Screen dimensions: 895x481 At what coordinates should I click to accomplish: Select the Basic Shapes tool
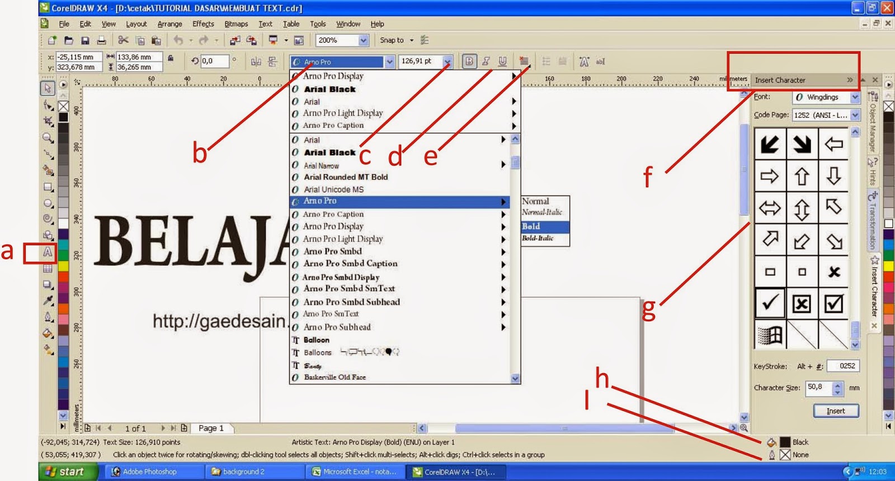48,235
